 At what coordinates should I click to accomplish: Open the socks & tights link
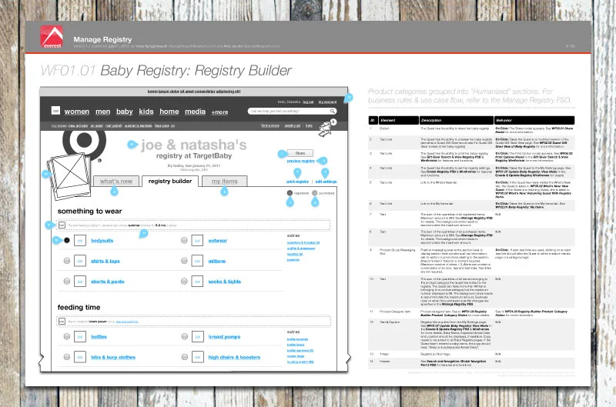(x=224, y=282)
